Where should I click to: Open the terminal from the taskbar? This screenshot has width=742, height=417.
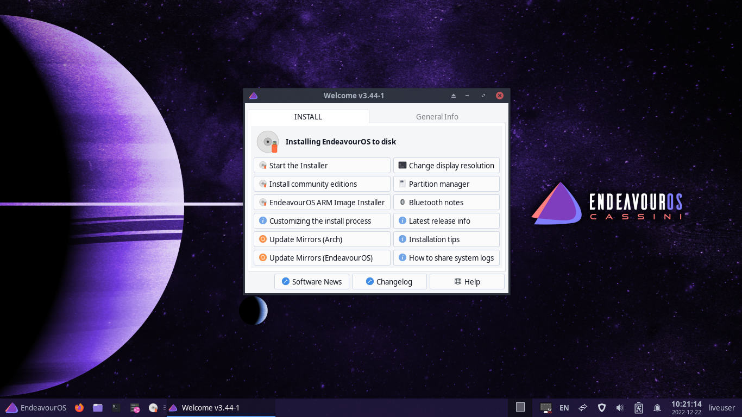point(116,408)
